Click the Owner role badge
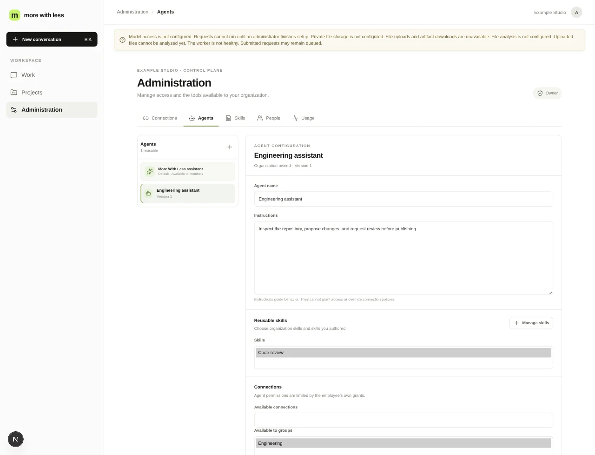The width and height of the screenshot is (595, 455). coord(547,93)
